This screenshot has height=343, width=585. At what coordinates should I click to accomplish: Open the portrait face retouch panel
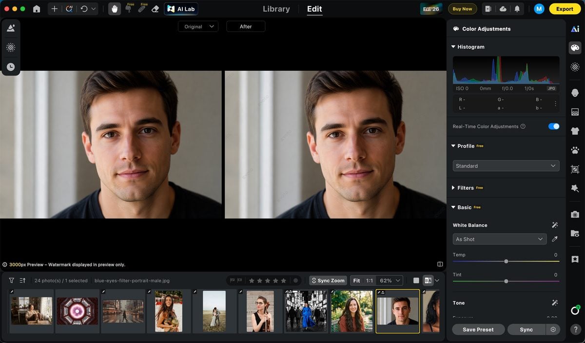(x=575, y=93)
